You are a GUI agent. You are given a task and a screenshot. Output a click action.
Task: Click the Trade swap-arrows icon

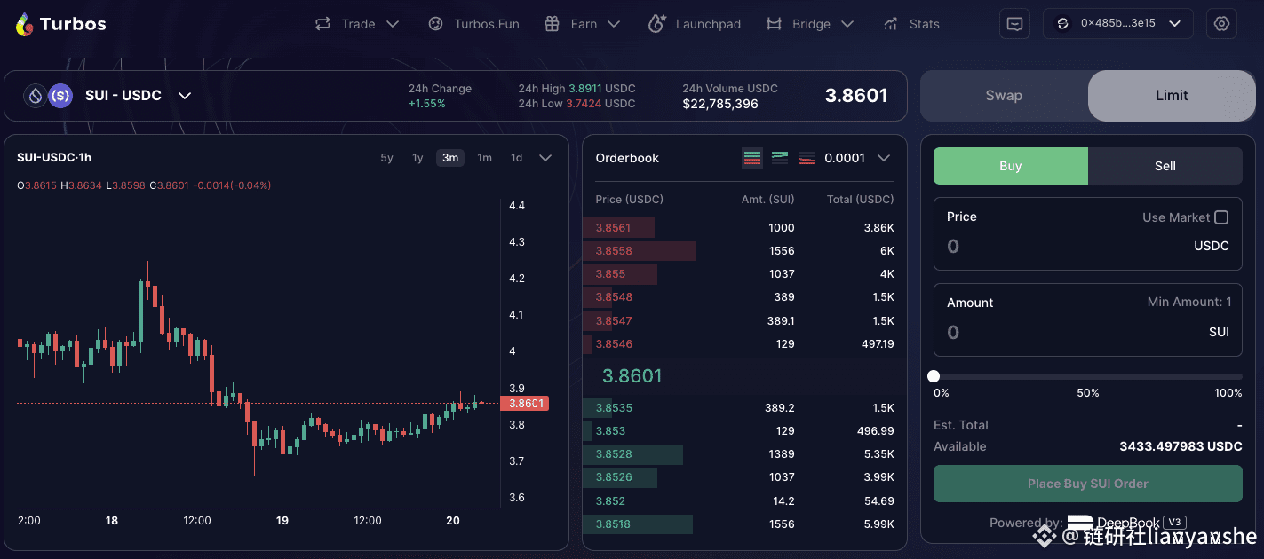click(322, 24)
